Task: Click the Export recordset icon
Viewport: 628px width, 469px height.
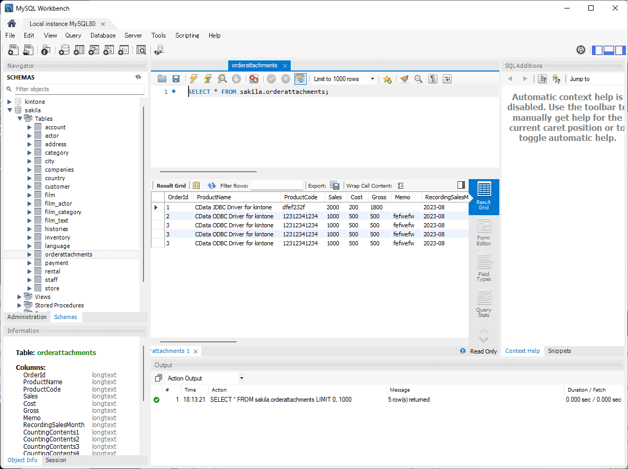Action: [335, 185]
